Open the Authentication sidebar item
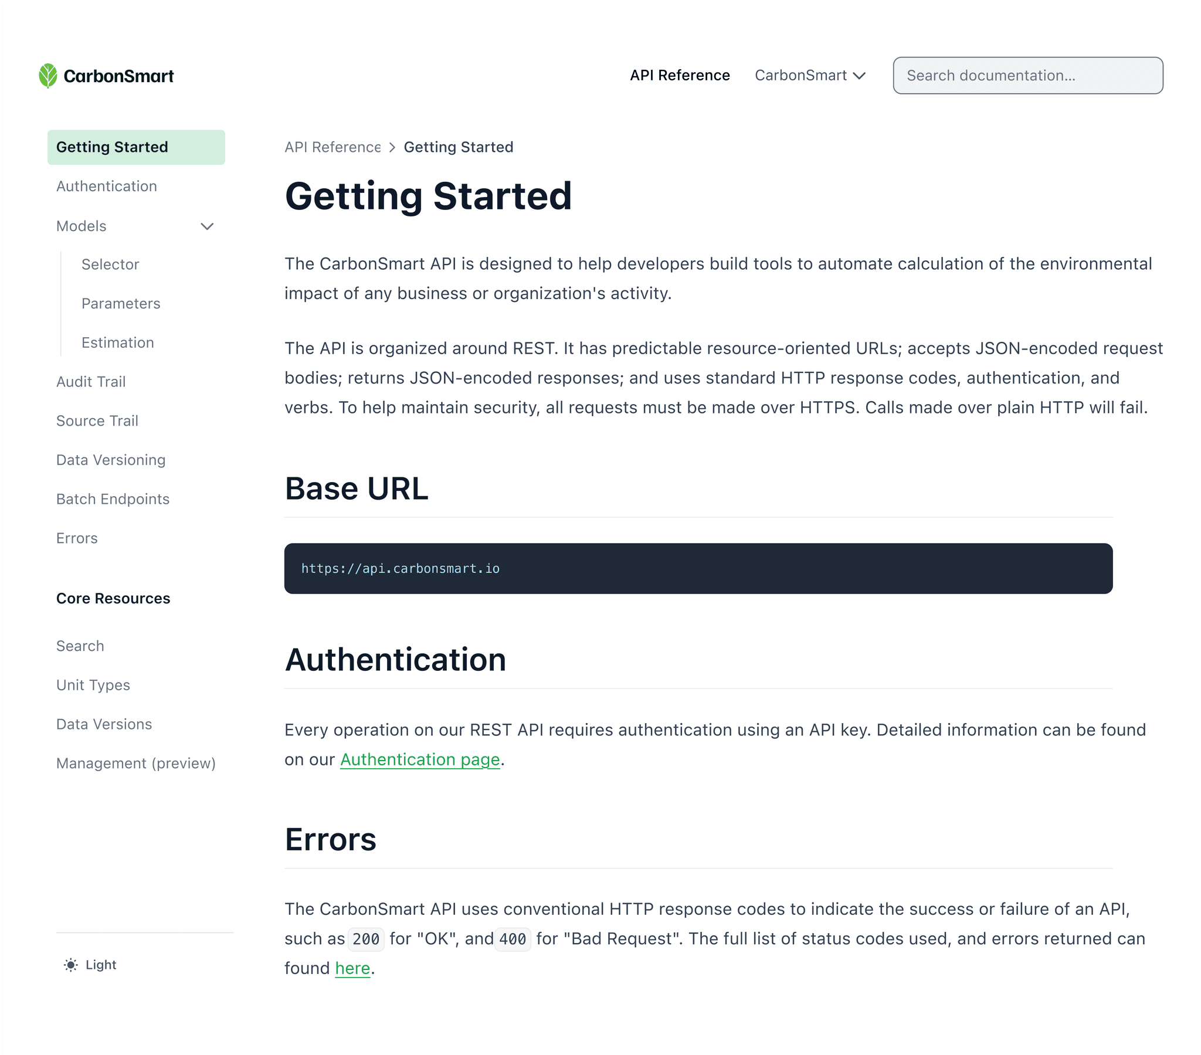 [x=106, y=186]
